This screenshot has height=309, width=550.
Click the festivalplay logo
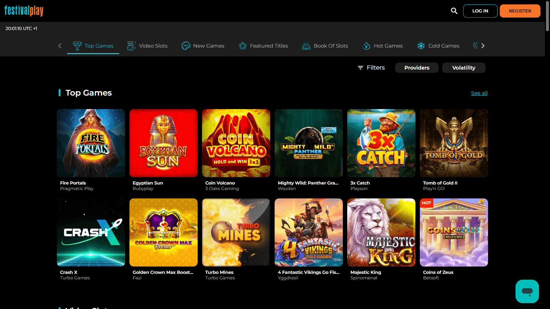pos(23,11)
